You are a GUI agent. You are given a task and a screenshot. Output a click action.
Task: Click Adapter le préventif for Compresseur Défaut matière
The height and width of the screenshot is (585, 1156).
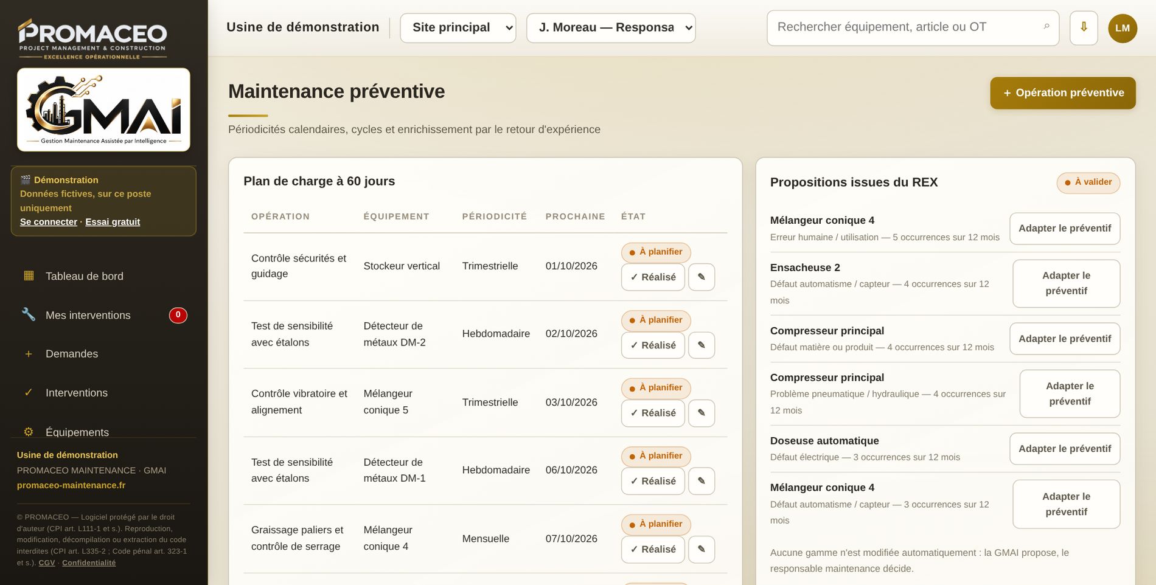pos(1065,339)
